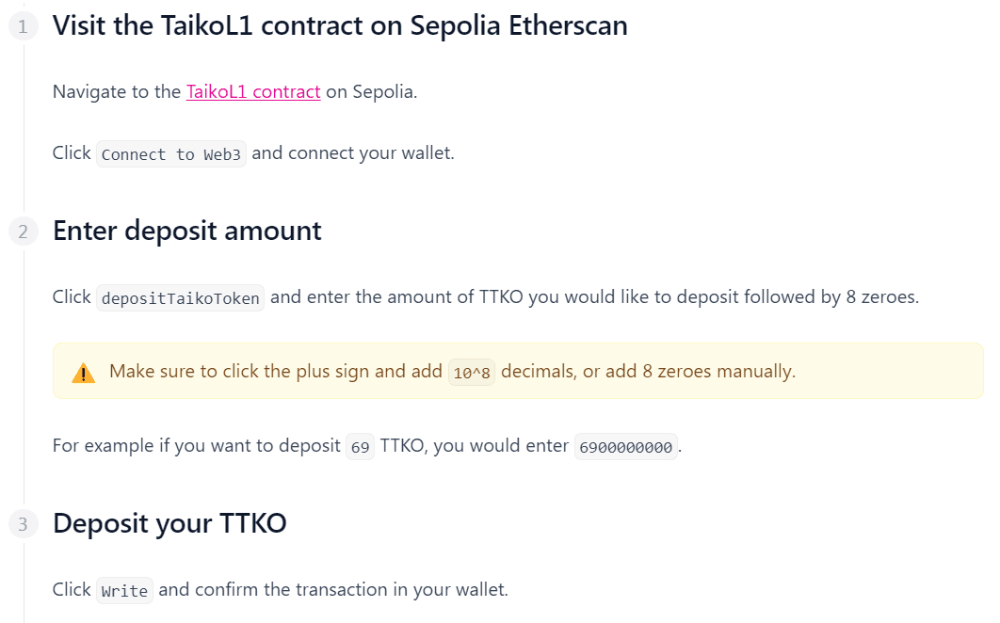Click the 'Enter deposit amount' heading
Viewport: 1000px width, 623px height.
pyautogui.click(x=186, y=231)
